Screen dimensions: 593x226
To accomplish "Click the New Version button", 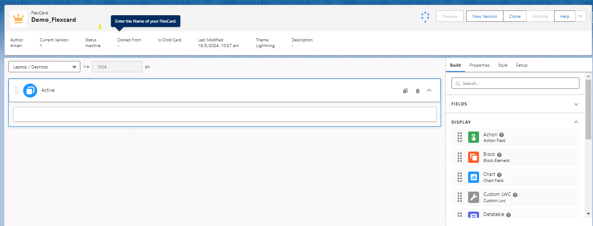I will [485, 17].
